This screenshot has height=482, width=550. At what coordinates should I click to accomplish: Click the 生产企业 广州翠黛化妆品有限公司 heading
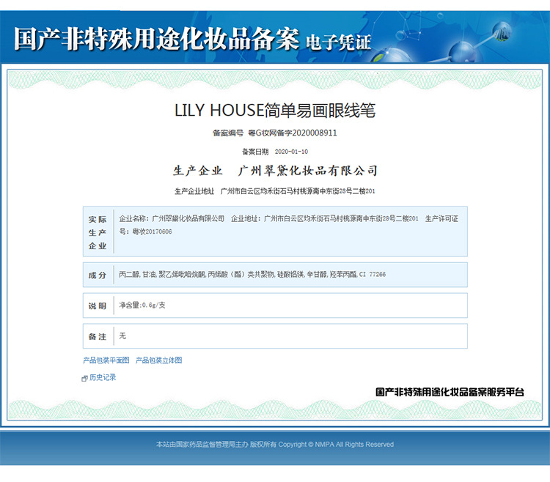(275, 171)
